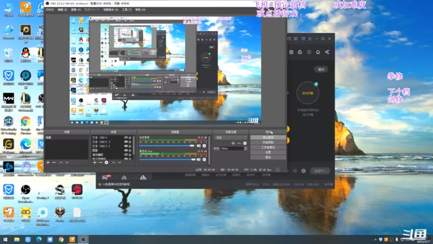433x244 pixels.
Task: Remove the selected source with the minus icon
Action: point(101,163)
